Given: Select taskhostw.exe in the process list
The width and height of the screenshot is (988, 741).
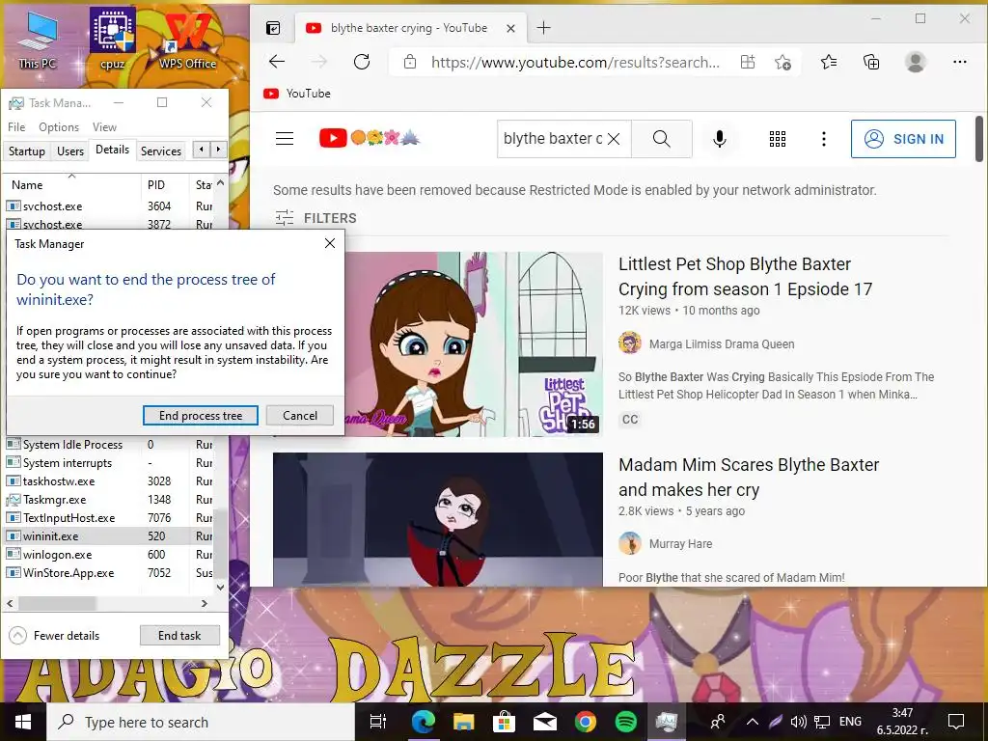Looking at the screenshot, I should [x=109, y=480].
